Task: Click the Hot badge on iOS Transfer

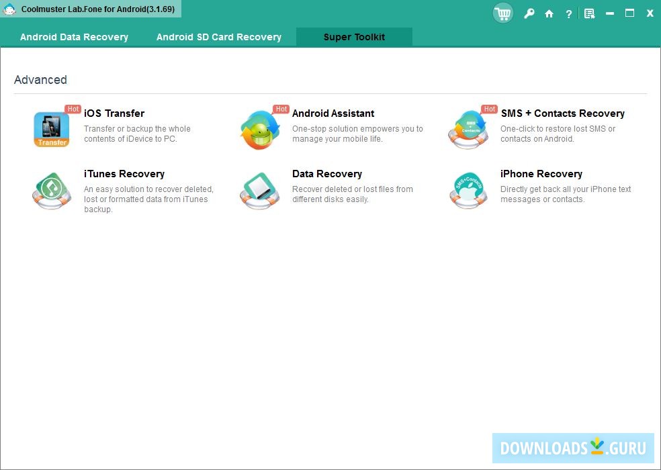Action: point(73,108)
